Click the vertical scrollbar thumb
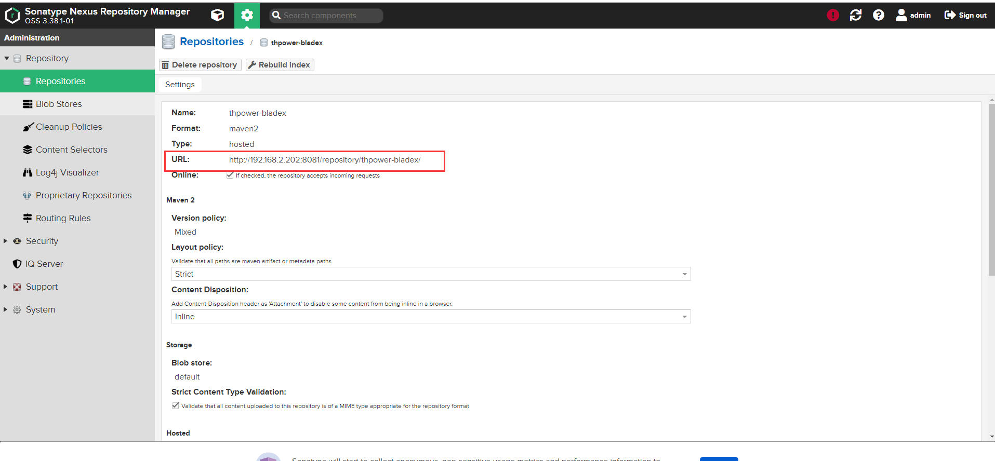Image resolution: width=995 pixels, height=461 pixels. [x=991, y=189]
